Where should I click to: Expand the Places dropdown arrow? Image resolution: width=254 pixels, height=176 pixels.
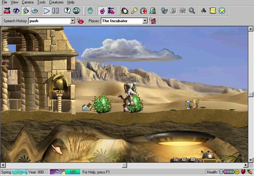coord(145,21)
